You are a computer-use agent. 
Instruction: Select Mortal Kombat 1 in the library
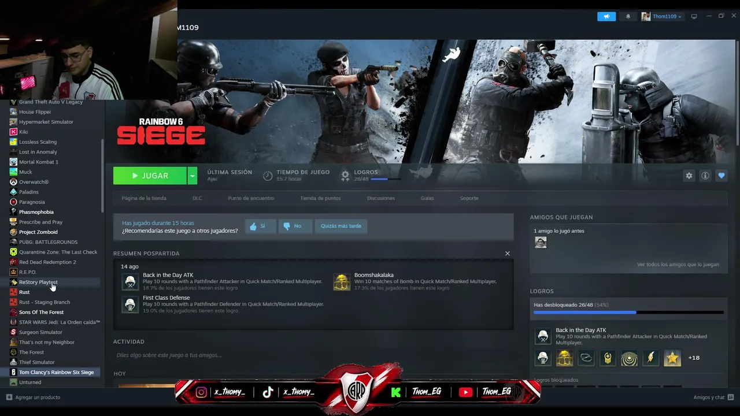pos(39,162)
